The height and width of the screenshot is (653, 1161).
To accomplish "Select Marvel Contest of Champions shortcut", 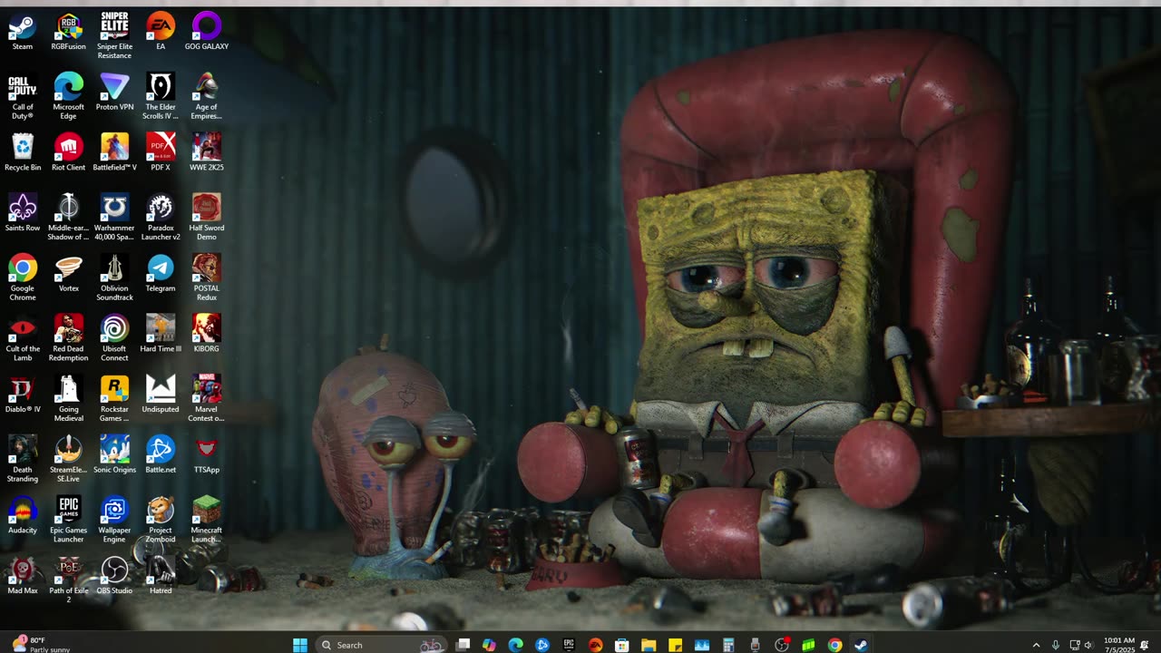I will coord(207,399).
